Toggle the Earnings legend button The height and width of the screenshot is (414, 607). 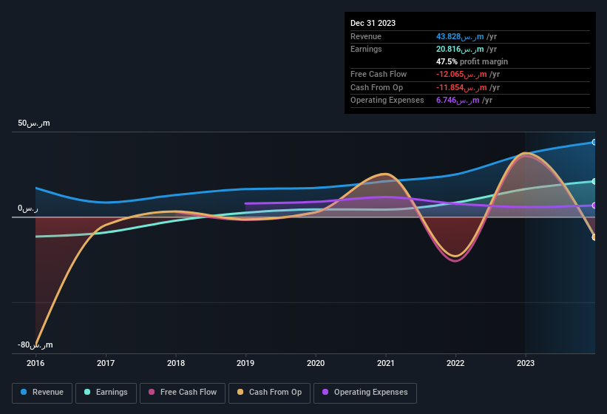click(x=106, y=393)
